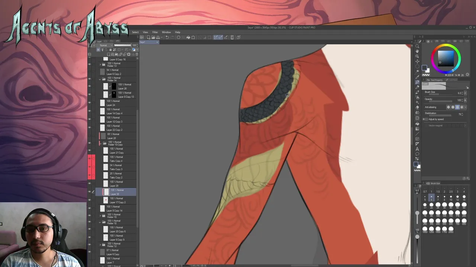Open the View menu

(145, 32)
